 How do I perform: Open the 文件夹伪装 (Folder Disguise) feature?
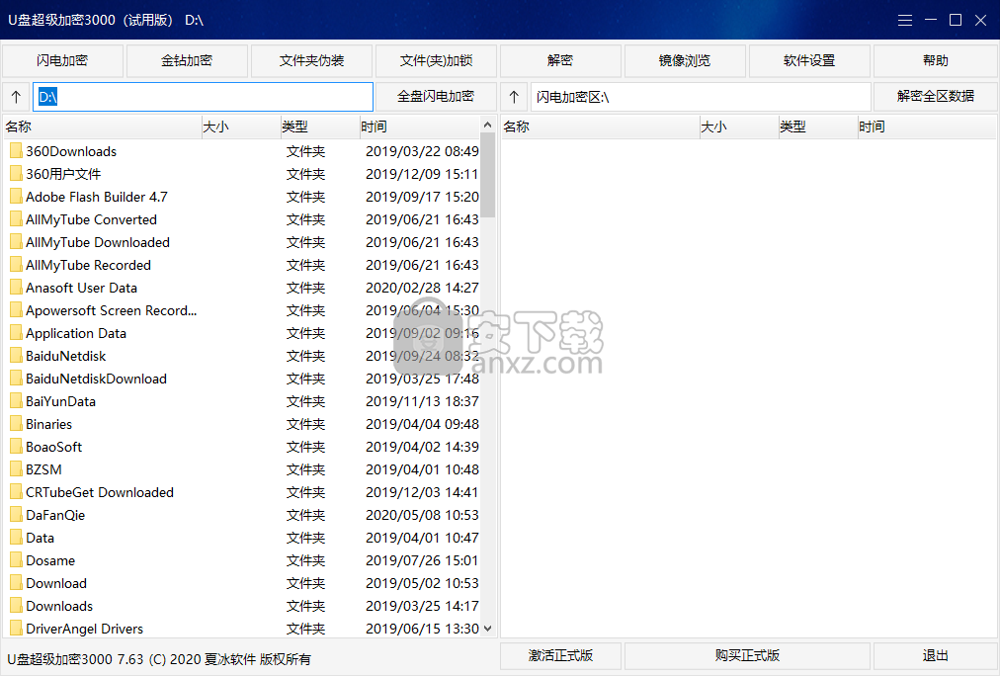[310, 60]
